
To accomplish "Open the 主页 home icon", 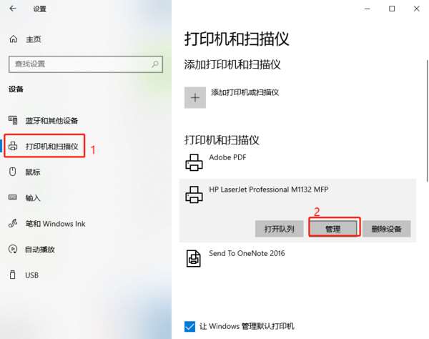I will (x=13, y=39).
